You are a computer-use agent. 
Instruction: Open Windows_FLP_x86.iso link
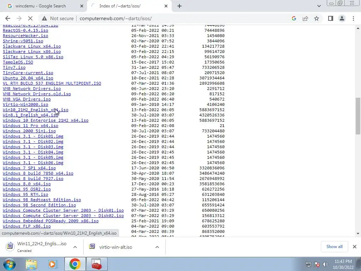pos(27,227)
